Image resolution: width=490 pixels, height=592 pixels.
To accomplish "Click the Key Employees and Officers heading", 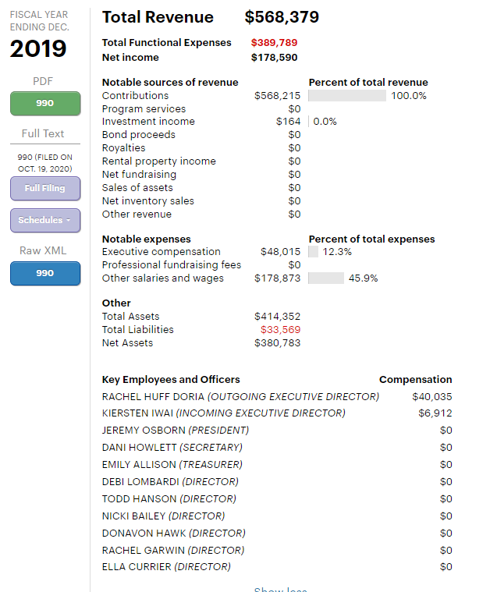I will [171, 380].
